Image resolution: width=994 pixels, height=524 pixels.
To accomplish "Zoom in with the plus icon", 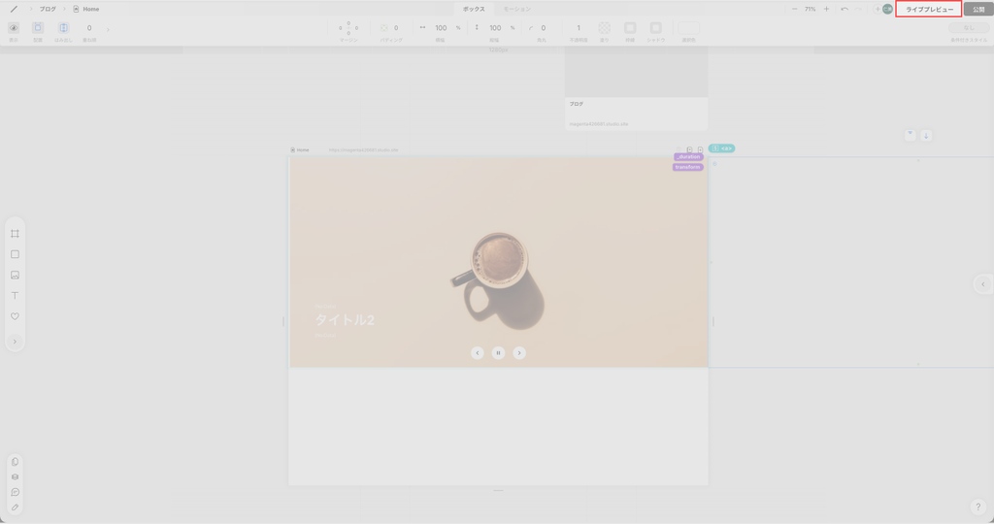I will tap(826, 9).
